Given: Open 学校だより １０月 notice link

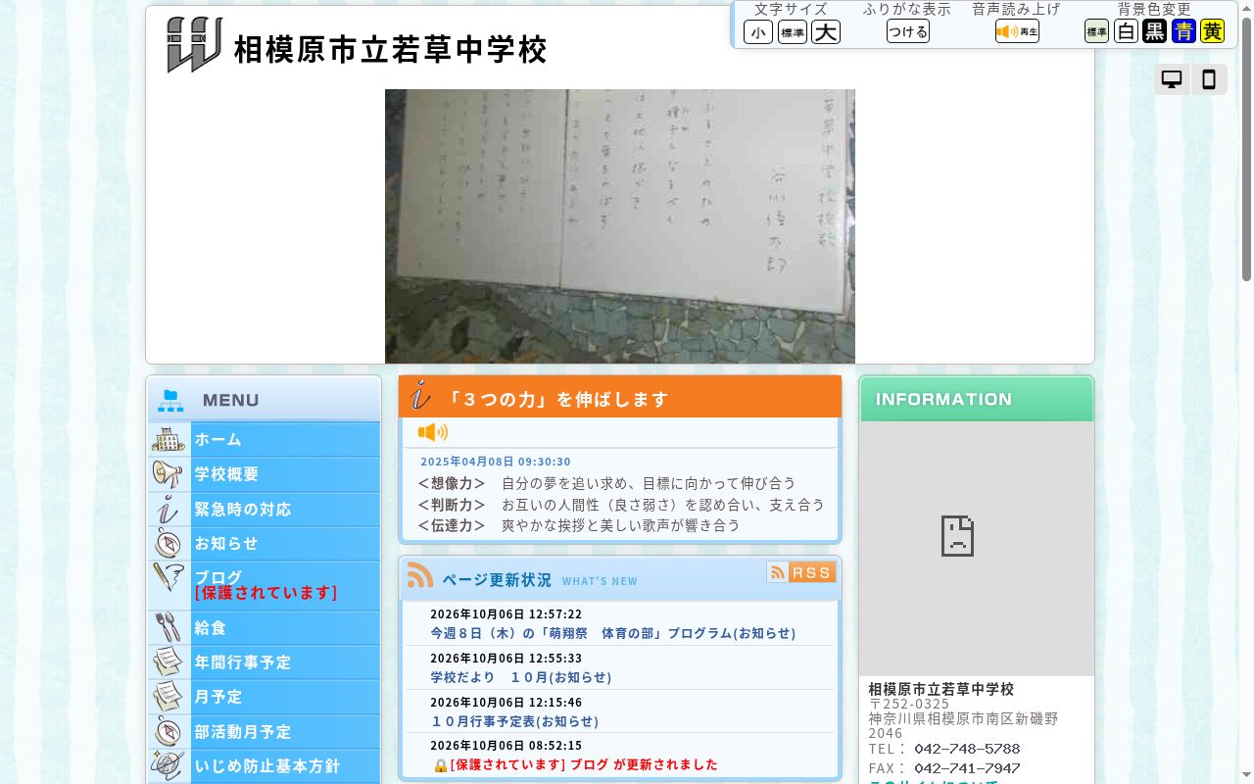Looking at the screenshot, I should [521, 678].
